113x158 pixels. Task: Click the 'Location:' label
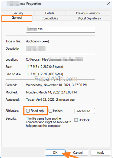pos(12,60)
